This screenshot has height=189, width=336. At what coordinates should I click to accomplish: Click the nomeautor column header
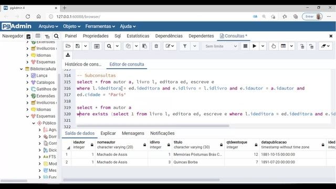[x=121, y=145]
